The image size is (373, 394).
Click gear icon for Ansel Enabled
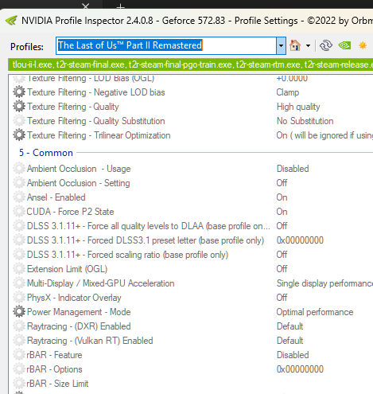19,197
